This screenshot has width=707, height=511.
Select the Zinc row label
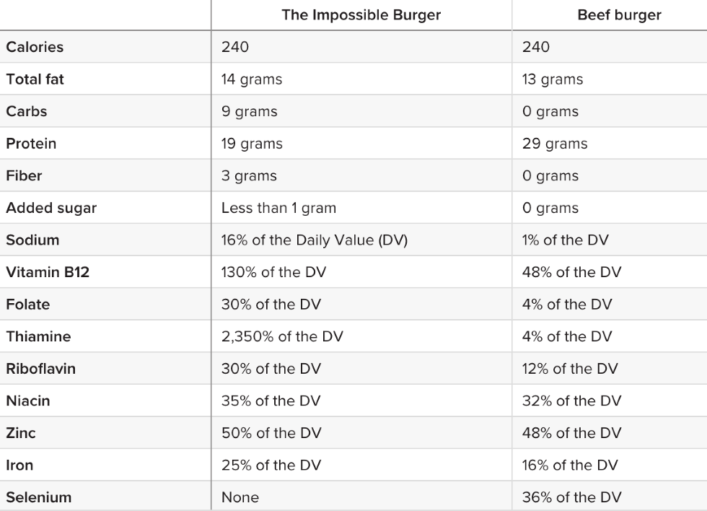(x=21, y=432)
